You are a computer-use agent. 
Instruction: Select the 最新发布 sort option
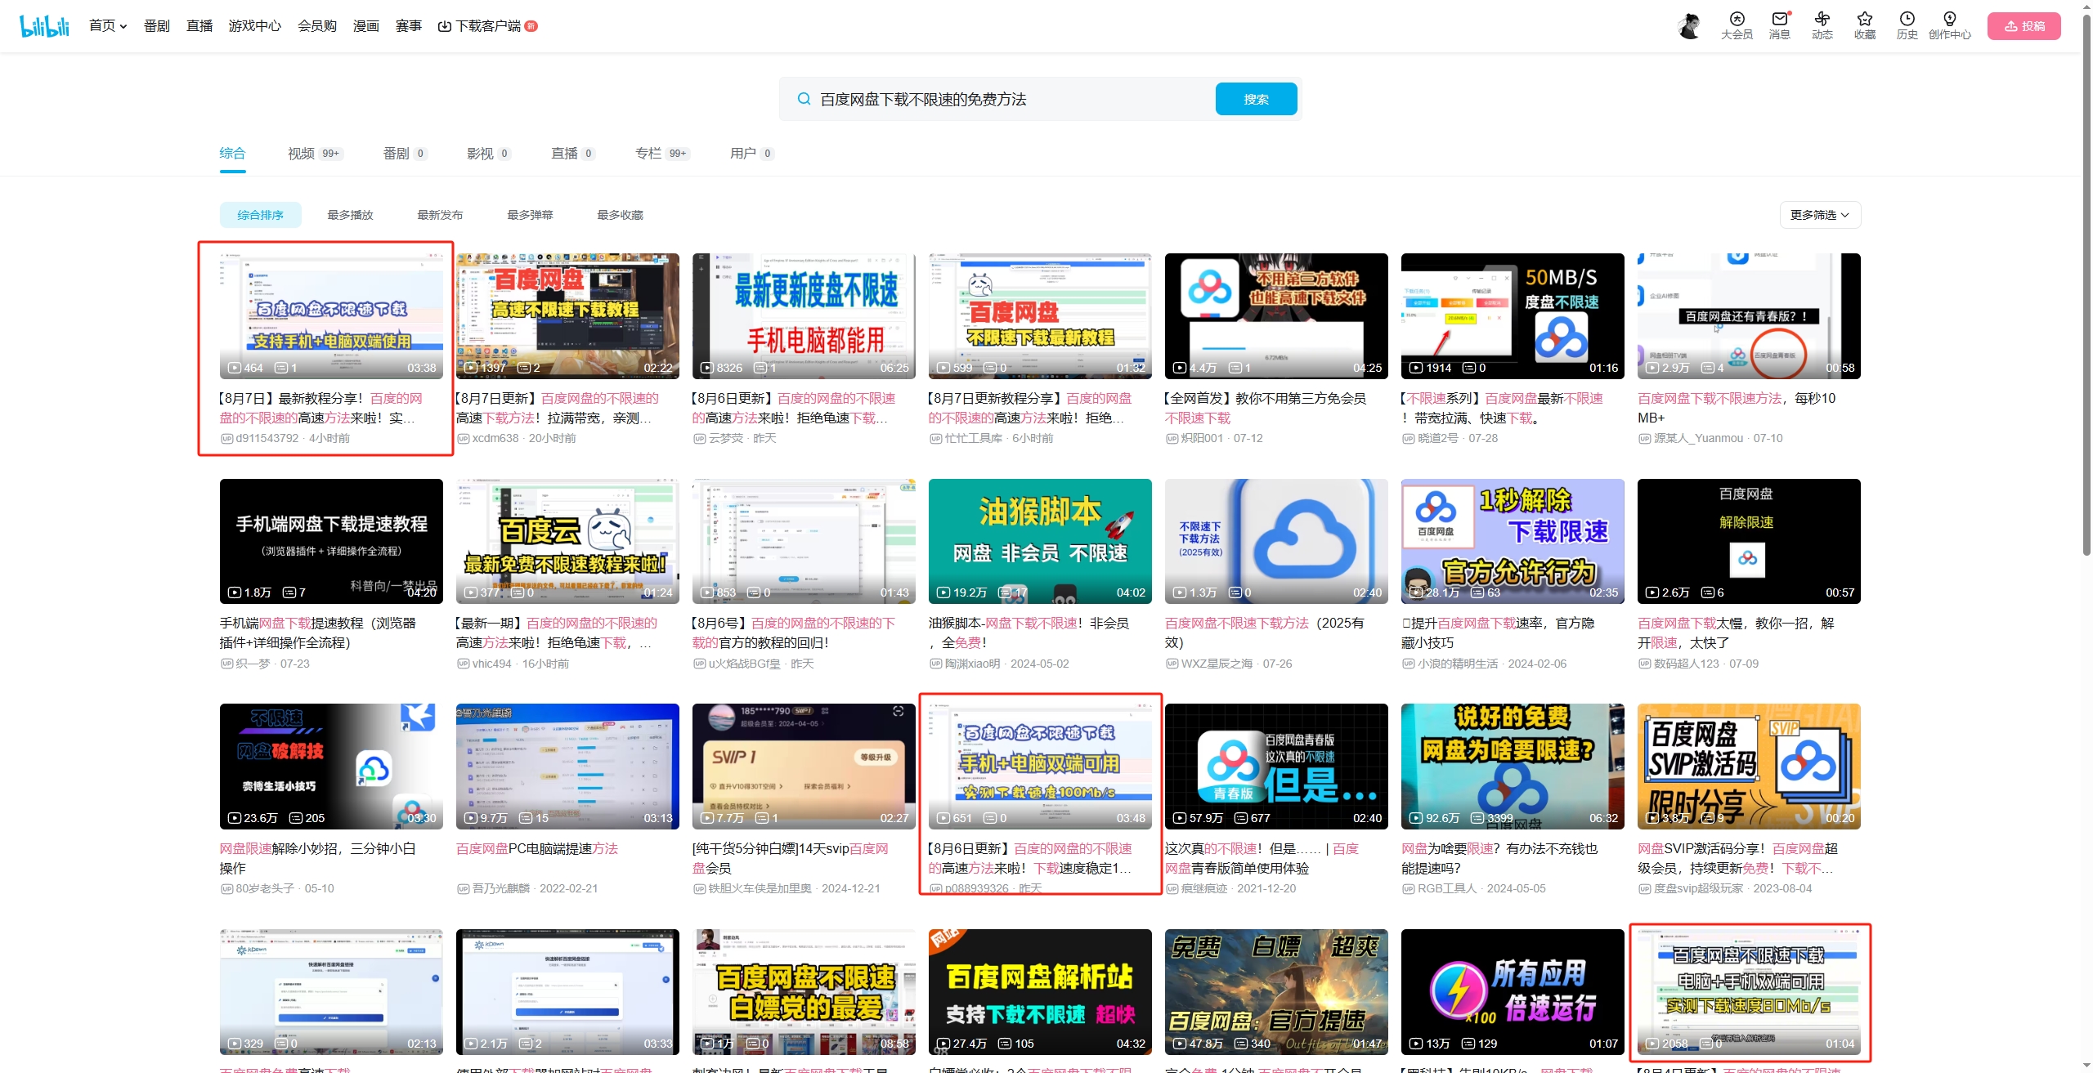(440, 214)
